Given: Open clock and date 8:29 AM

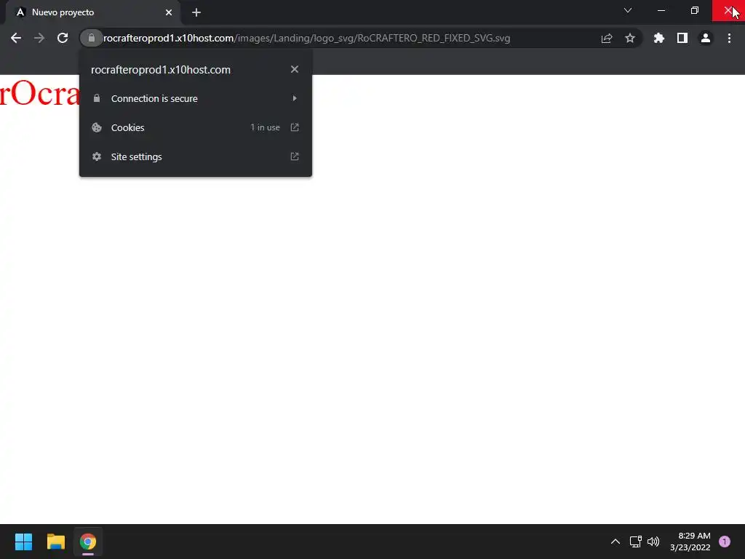Looking at the screenshot, I should [x=690, y=542].
